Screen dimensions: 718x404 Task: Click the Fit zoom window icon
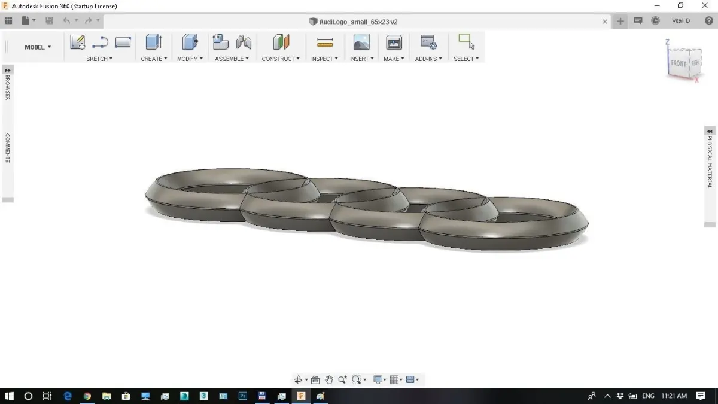[x=357, y=379]
